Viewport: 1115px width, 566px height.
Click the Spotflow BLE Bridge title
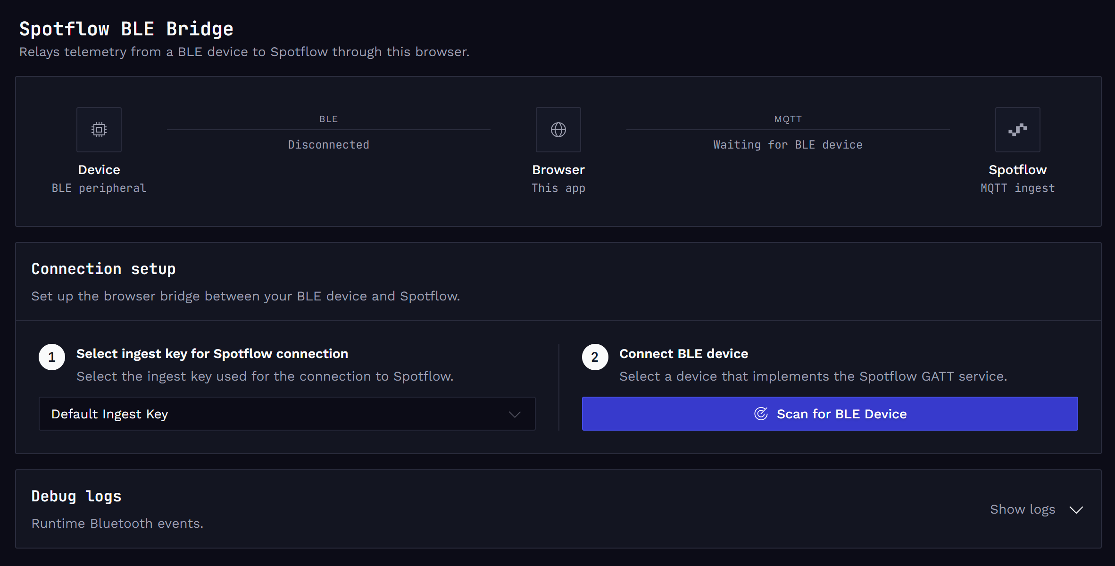[x=126, y=29]
